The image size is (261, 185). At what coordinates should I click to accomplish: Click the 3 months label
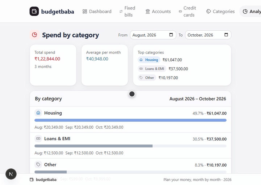coord(43,66)
